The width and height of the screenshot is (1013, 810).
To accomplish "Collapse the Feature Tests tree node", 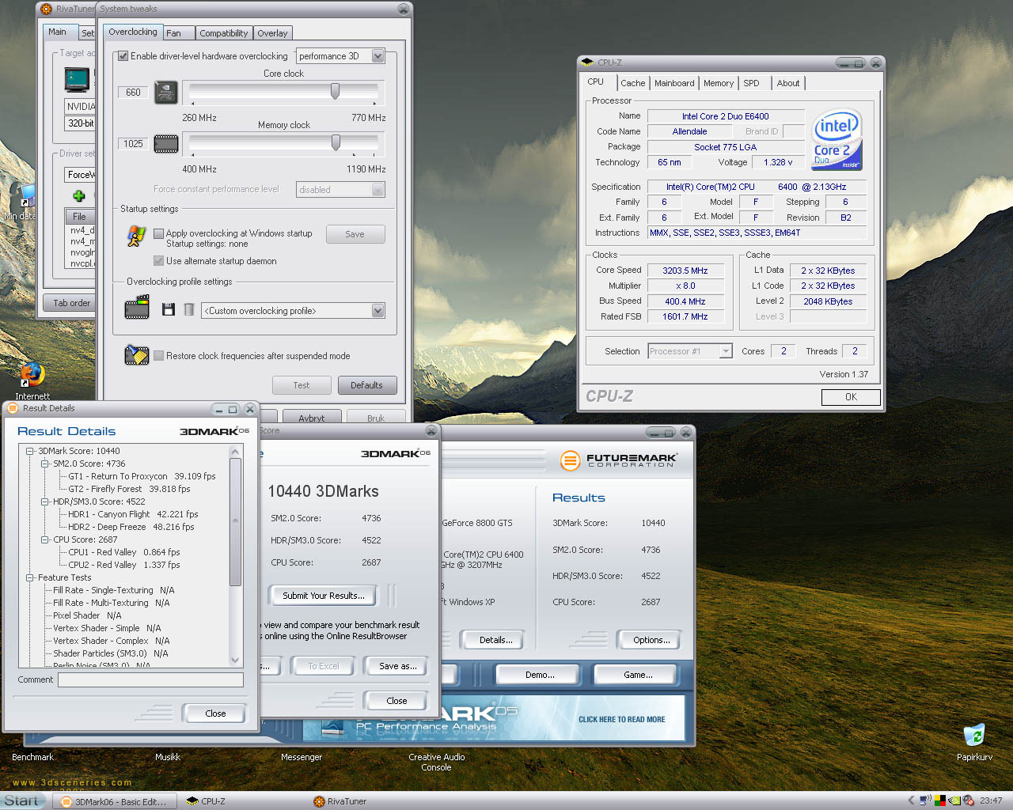I will (30, 577).
